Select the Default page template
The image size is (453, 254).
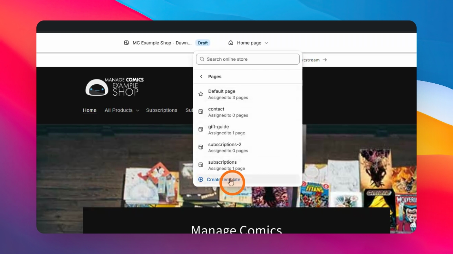coord(248,94)
